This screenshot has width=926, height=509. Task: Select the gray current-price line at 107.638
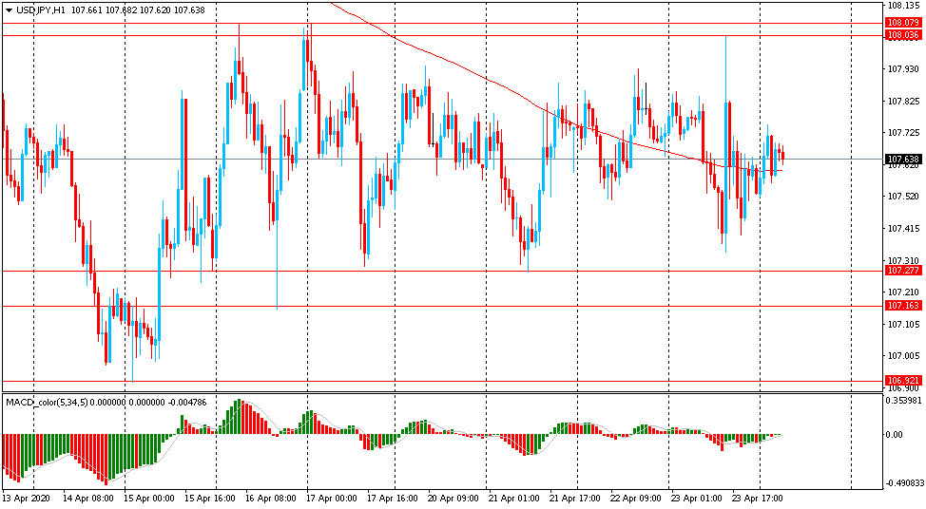tap(443, 160)
